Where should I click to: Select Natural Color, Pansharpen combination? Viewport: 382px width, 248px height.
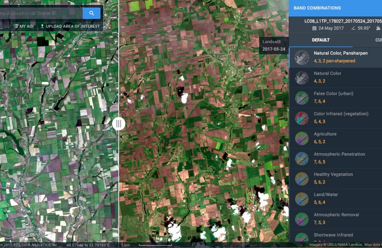click(336, 57)
